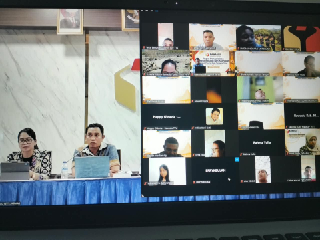Click the NTT_PARMAS name label on main video
The height and width of the screenshot is (240, 320).
(x=10, y=203)
